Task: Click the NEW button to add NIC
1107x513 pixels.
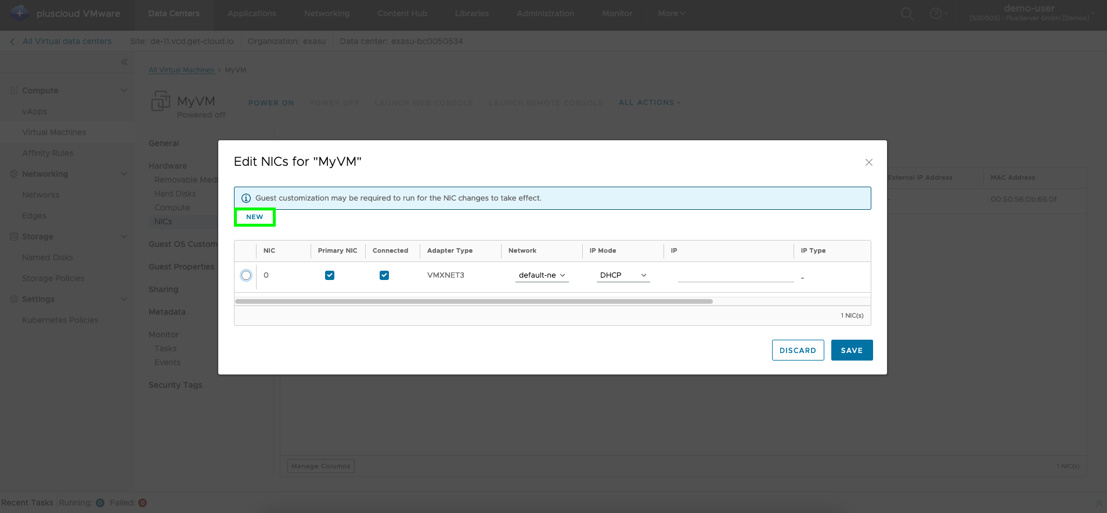Action: (x=255, y=217)
